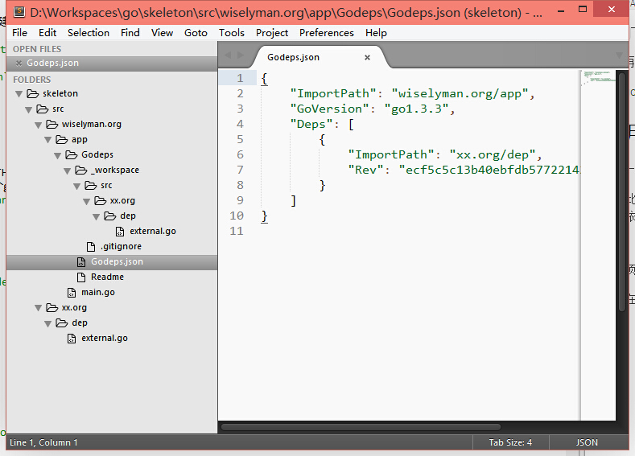Open the Help menu
Image resolution: width=635 pixels, height=456 pixels.
tap(376, 33)
